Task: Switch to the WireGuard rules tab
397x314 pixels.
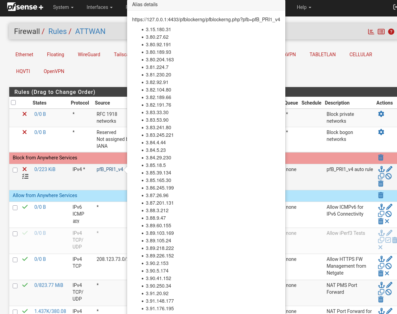Action: coord(89,55)
